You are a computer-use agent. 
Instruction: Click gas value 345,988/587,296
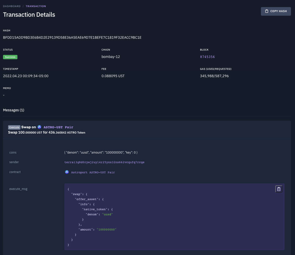(214, 76)
